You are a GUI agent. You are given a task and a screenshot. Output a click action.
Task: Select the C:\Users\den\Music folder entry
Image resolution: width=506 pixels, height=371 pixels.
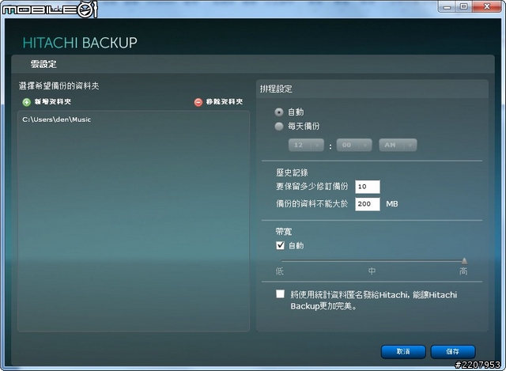coord(56,119)
